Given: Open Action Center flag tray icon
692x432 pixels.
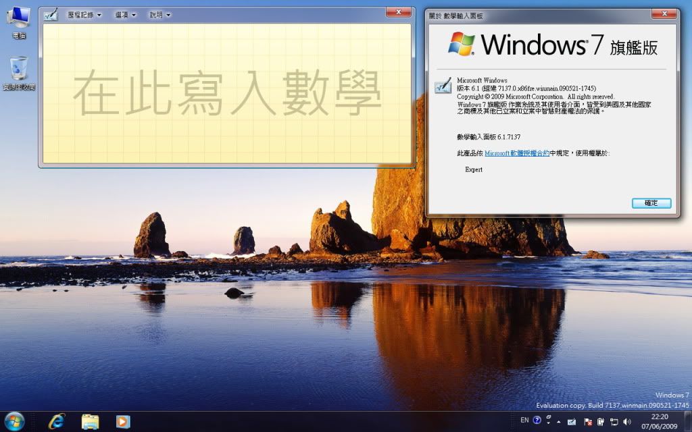Looking at the screenshot, I should coord(587,422).
